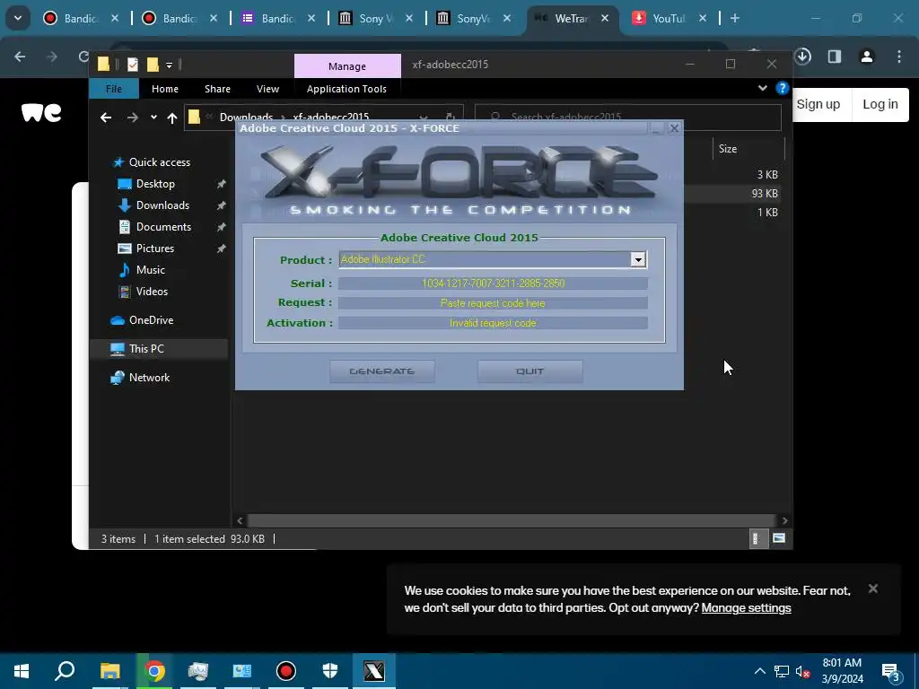Select Desktop in navigation pane

tap(155, 184)
